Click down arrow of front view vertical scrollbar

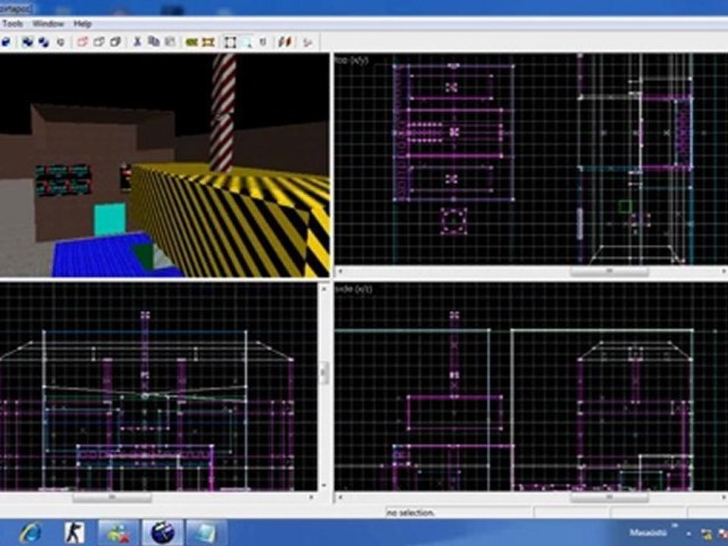click(x=324, y=485)
